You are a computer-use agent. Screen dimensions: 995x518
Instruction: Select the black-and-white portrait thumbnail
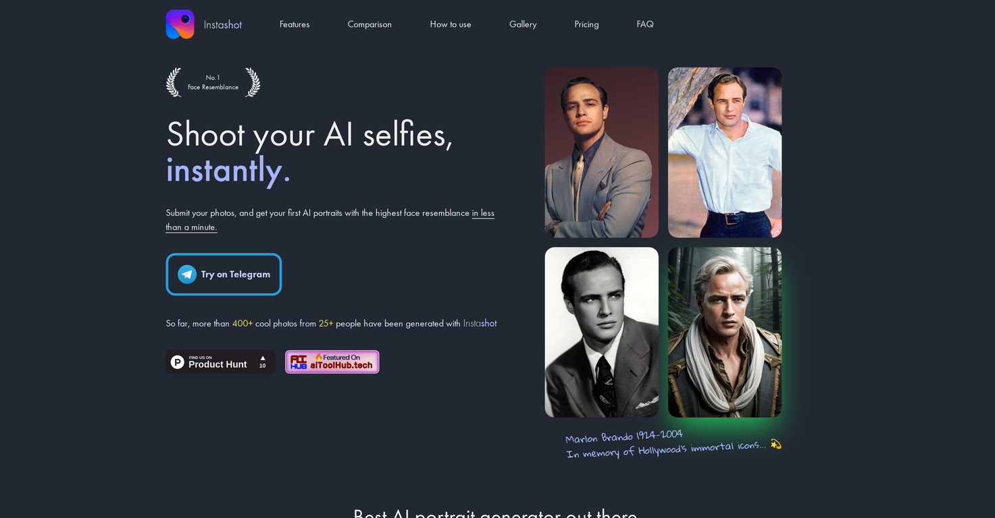[601, 332]
